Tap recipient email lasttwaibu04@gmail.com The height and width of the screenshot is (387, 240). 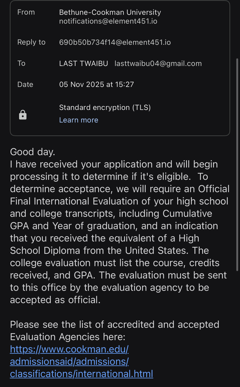(158, 64)
